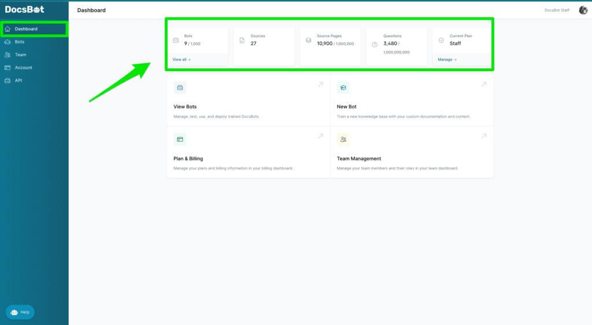592x325 pixels.
Task: Click arrow icon on Plan & Billing card
Action: pyautogui.click(x=320, y=136)
